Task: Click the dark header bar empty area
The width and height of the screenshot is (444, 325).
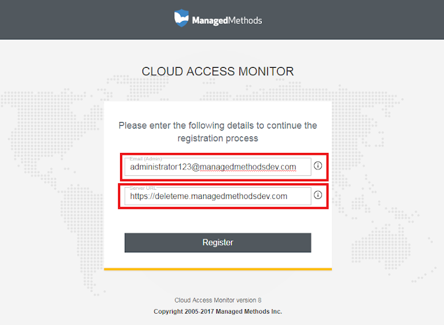Action: pyautogui.click(x=79, y=20)
